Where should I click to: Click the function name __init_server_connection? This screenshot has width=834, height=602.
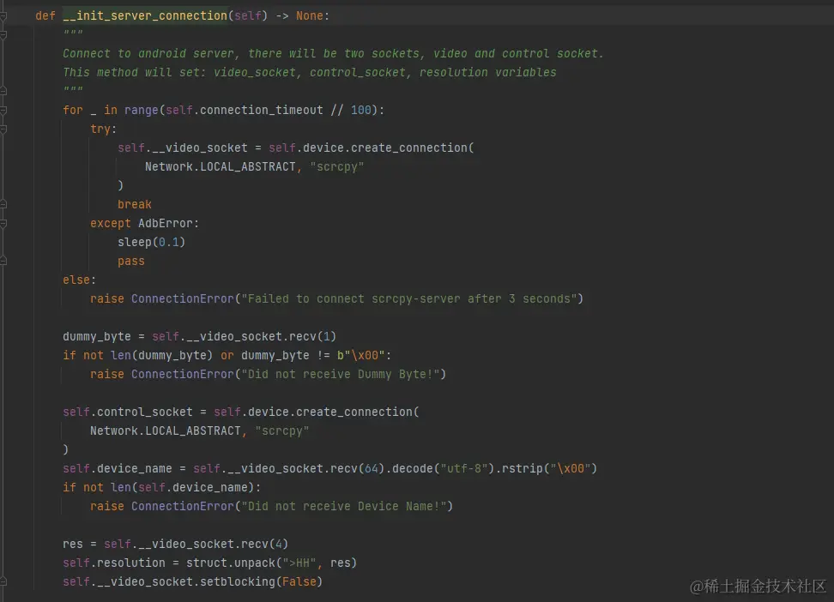pyautogui.click(x=146, y=15)
